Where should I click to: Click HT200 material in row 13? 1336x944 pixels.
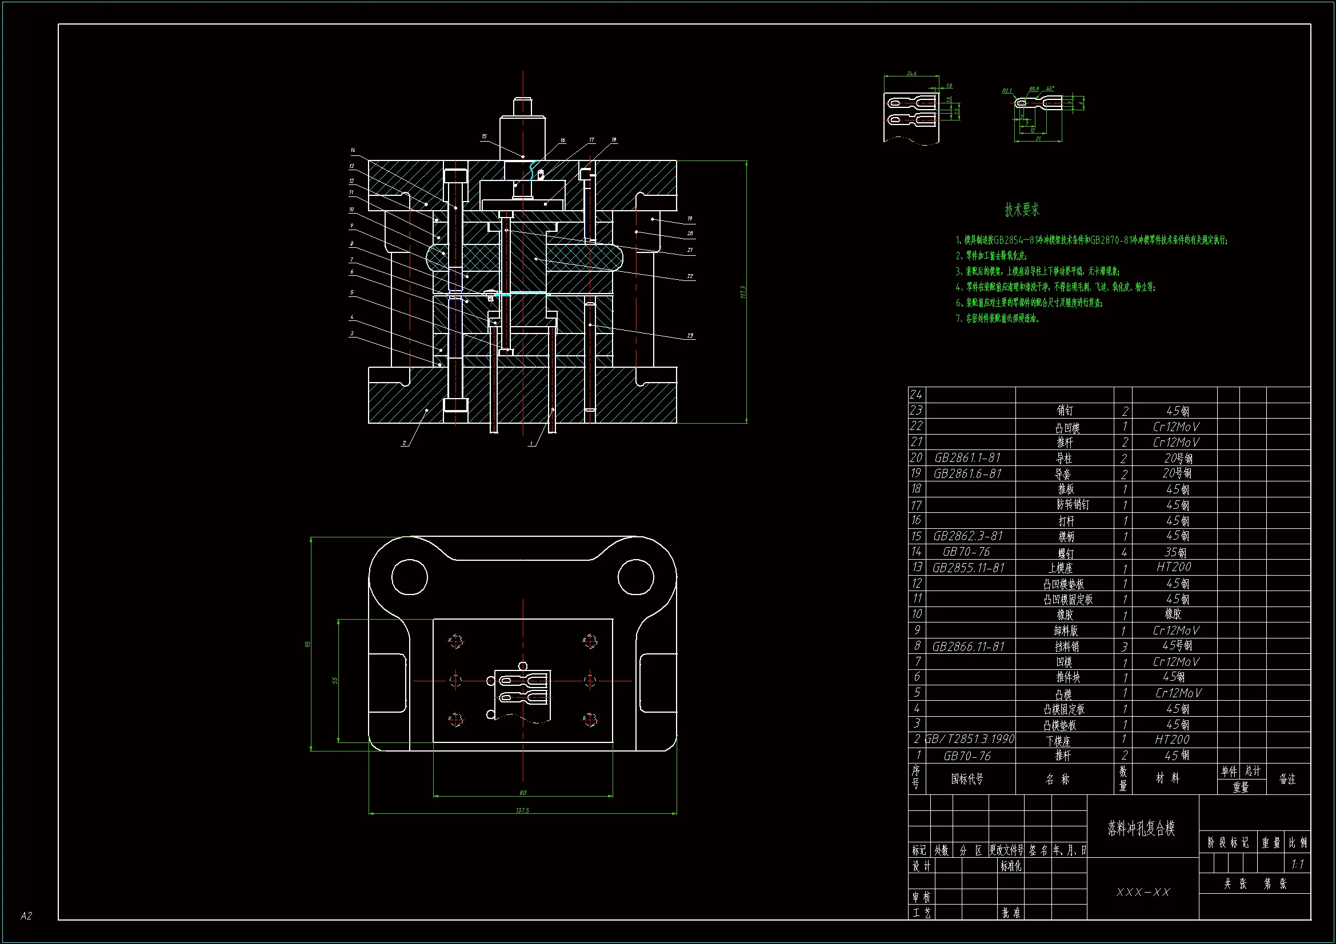point(1174,567)
